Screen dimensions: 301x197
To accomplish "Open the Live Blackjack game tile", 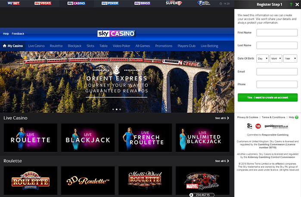I will pos(88,138).
